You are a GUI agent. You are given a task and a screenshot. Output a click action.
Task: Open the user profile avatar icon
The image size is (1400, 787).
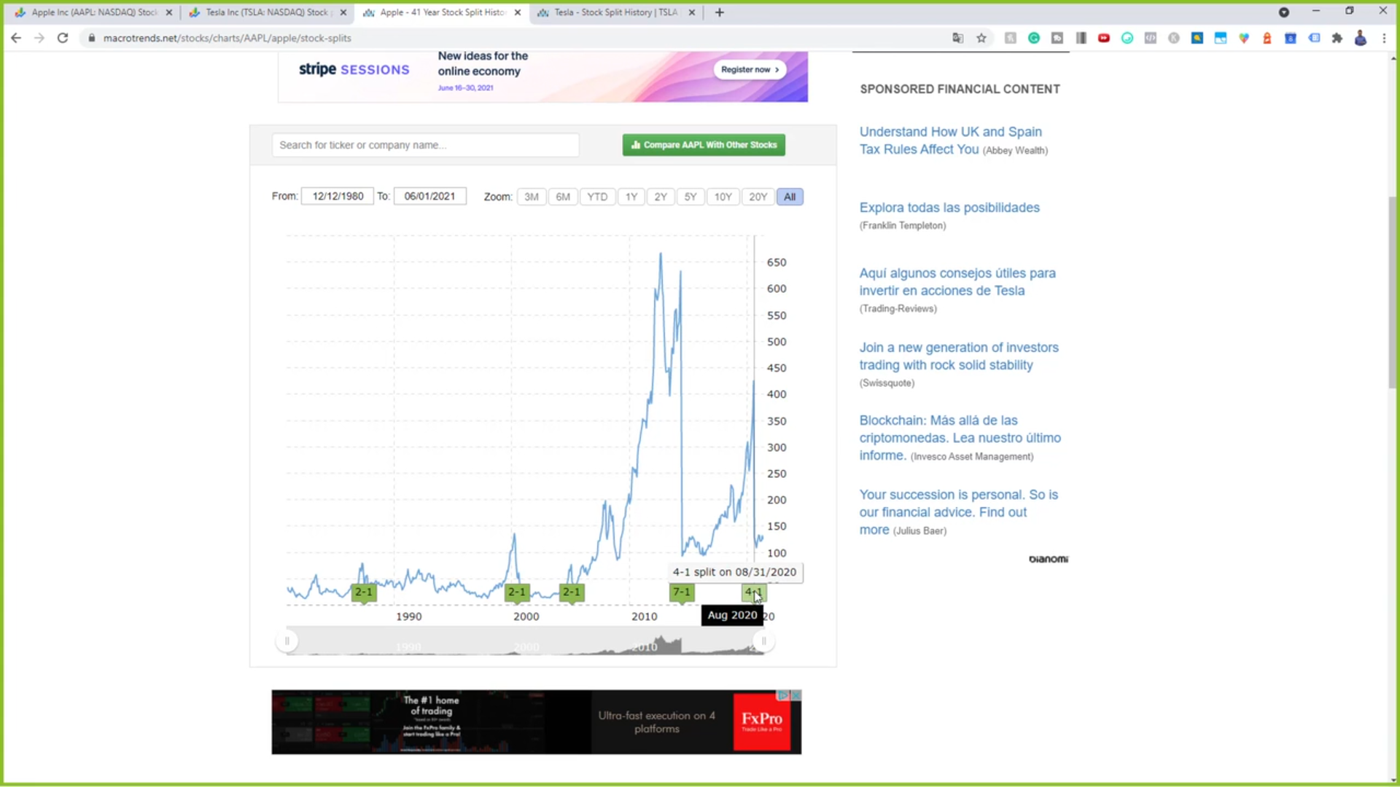tap(1361, 38)
